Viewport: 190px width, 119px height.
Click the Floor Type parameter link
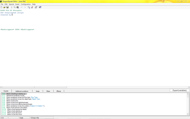(x=34, y=97)
